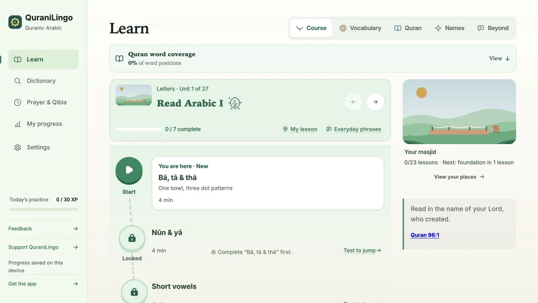This screenshot has width=538, height=303.
Task: Open the Everyday phrases link
Action: coord(353,129)
